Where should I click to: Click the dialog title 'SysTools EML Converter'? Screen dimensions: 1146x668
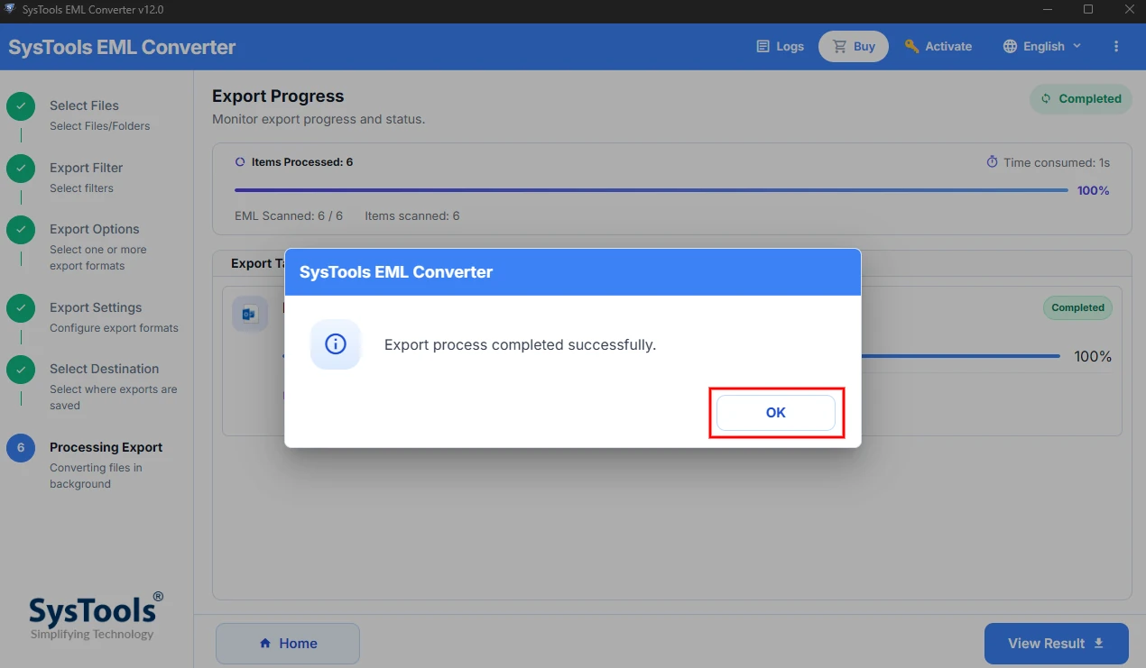(x=396, y=272)
